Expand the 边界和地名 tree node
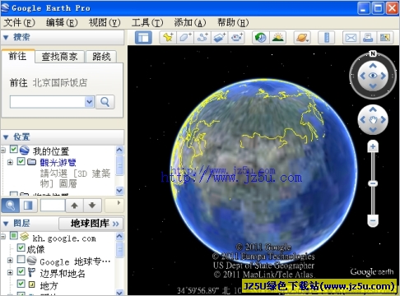 point(10,273)
